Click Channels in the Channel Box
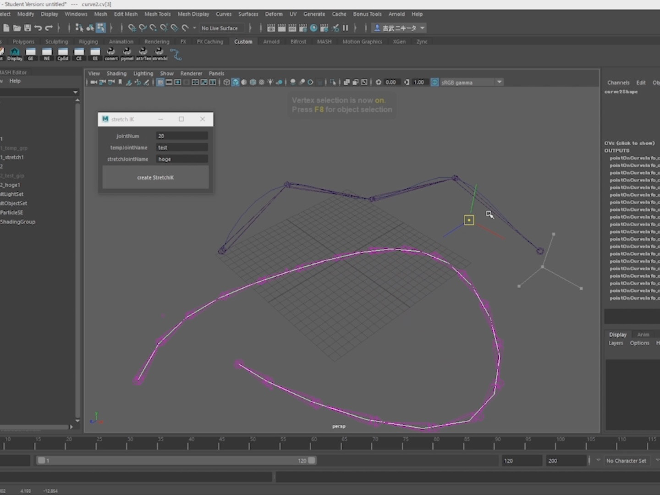Image resolution: width=660 pixels, height=495 pixels. click(x=618, y=83)
